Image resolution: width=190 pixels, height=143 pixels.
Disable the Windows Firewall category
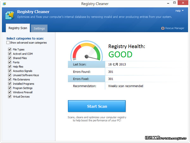point(10,92)
